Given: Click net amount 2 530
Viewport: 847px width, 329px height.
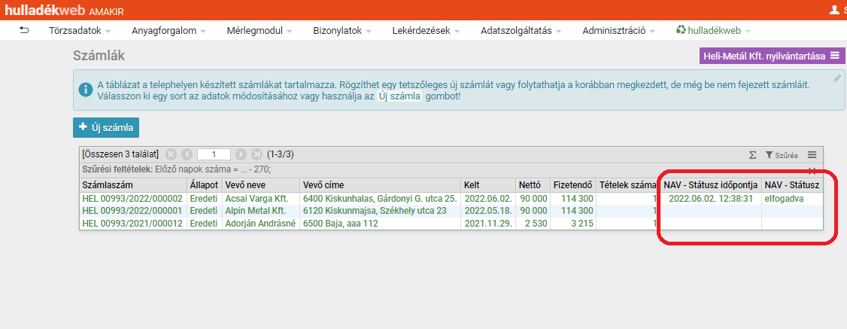Looking at the screenshot, I should [536, 223].
